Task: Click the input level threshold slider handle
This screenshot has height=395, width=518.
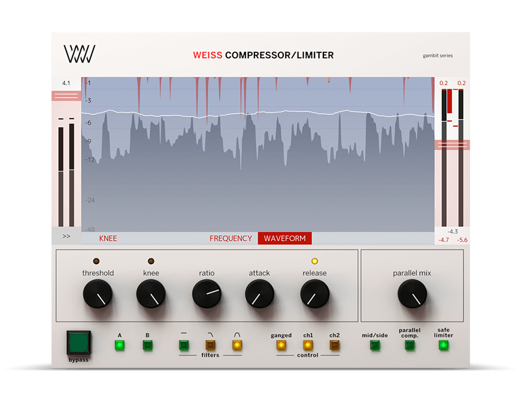Action: pyautogui.click(x=66, y=96)
